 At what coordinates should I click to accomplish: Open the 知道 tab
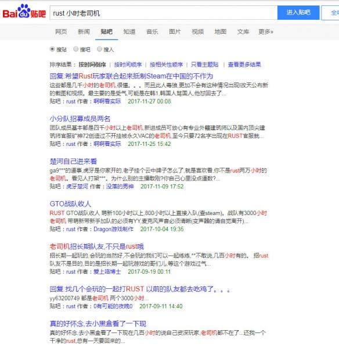pyautogui.click(x=129, y=32)
